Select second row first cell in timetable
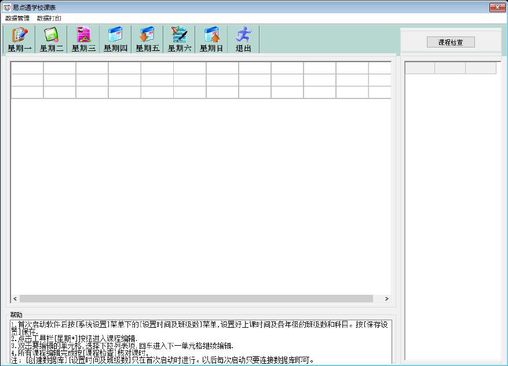 click(27, 80)
